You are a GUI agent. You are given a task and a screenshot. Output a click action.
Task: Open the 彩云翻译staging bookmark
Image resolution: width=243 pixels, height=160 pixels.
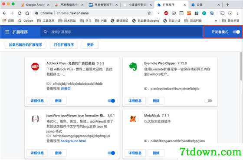(x=146, y=21)
